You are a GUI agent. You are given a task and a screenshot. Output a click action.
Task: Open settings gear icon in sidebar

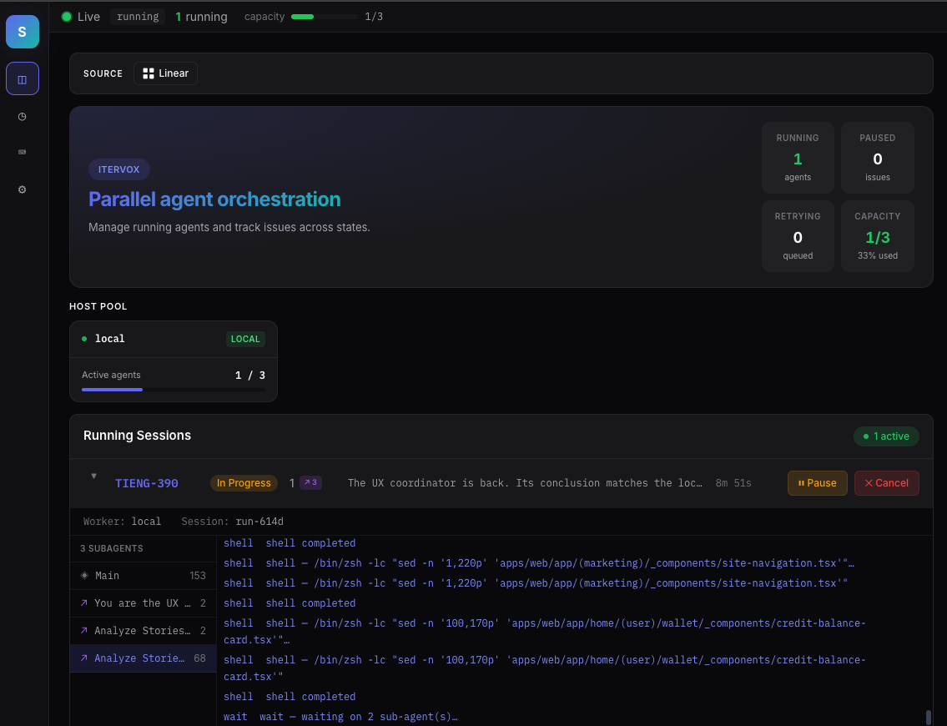tap(23, 189)
